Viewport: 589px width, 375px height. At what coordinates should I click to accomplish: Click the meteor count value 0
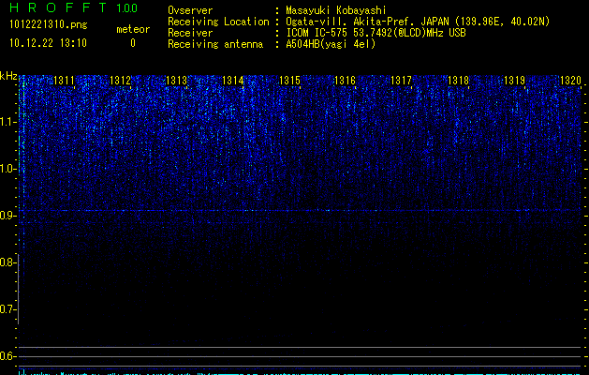133,43
